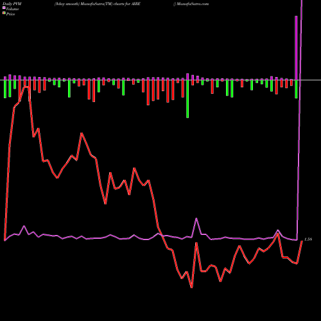Click the last green bar at far right
Viewport: 321px width, 321px height.
coord(296,89)
